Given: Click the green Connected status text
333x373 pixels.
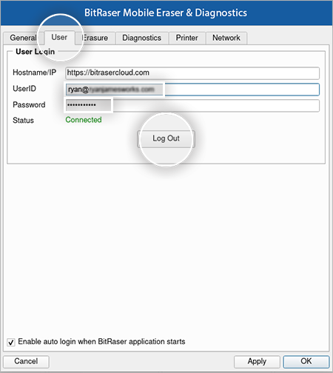Looking at the screenshot, I should [84, 120].
